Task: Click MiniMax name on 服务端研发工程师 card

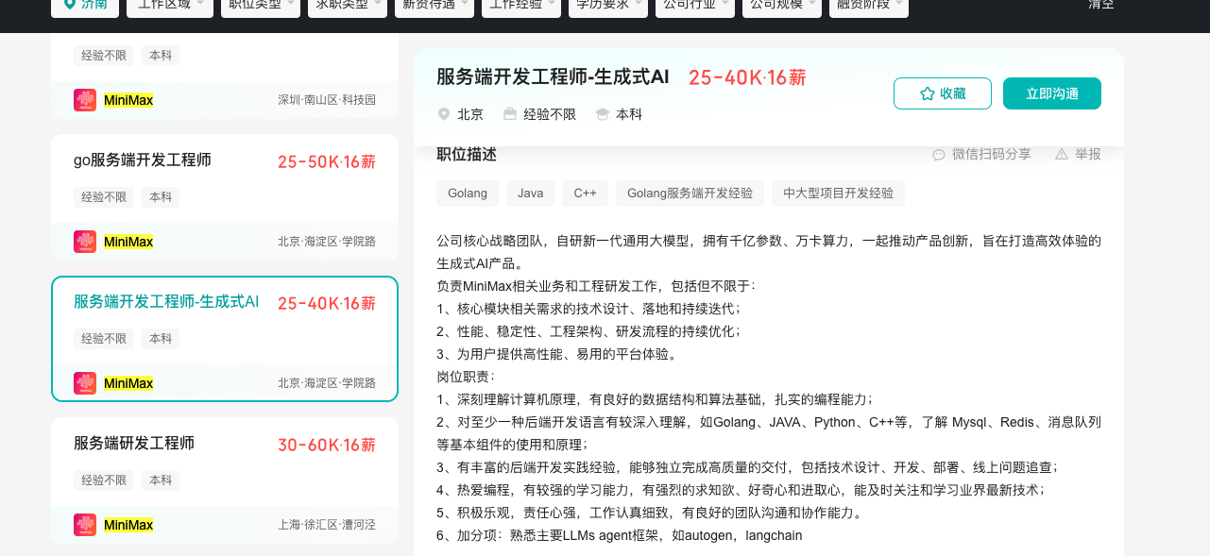Action: tap(128, 525)
